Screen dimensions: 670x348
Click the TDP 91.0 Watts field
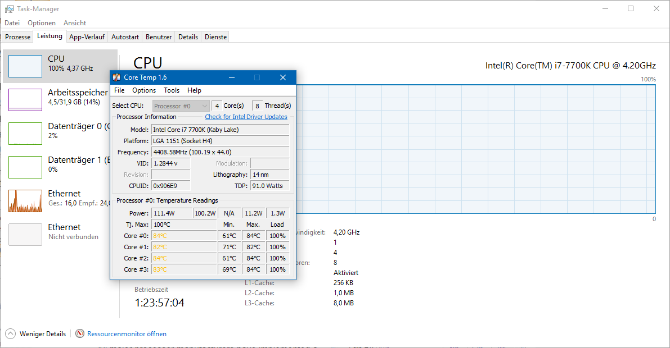point(269,186)
